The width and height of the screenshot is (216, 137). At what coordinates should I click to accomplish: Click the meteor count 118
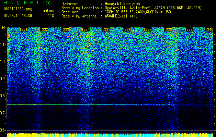[51, 16]
